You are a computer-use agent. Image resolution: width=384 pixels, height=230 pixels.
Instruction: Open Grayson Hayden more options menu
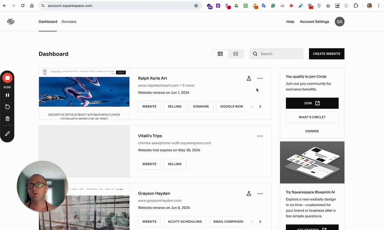260,194
